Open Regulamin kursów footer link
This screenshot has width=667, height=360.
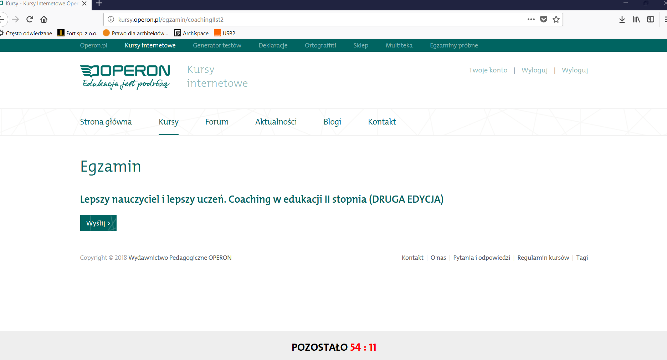543,258
